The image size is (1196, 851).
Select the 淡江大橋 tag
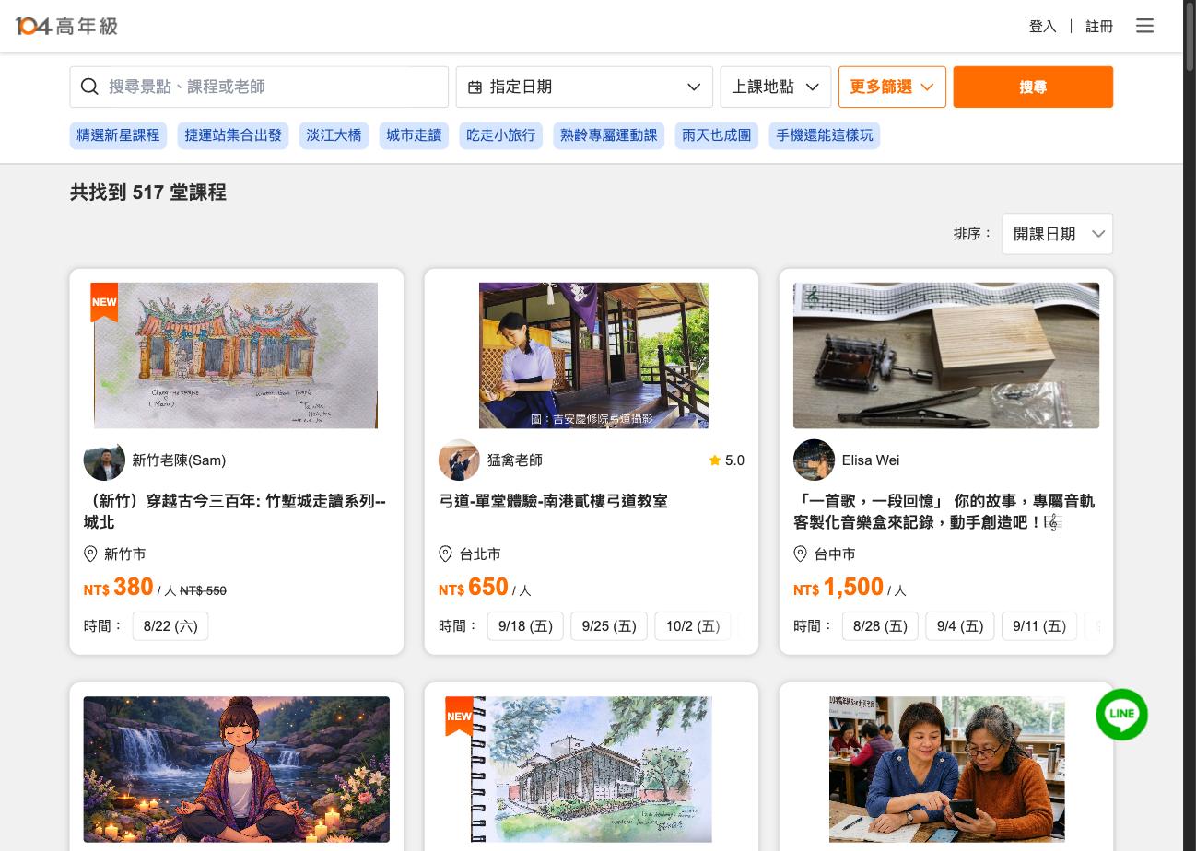point(334,135)
